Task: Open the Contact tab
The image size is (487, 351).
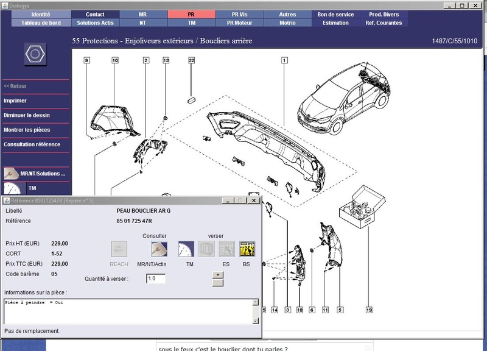Action: [95, 14]
